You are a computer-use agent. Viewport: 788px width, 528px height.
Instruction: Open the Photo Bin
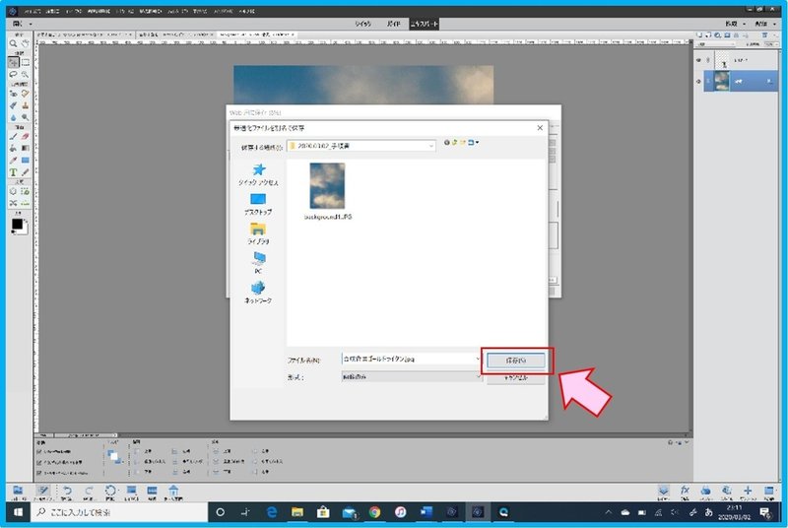point(18,492)
